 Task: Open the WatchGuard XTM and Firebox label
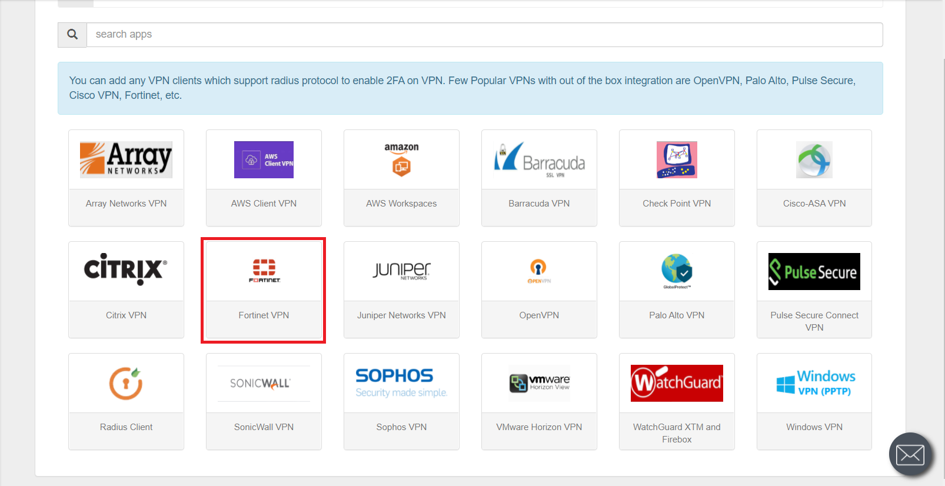coord(677,433)
